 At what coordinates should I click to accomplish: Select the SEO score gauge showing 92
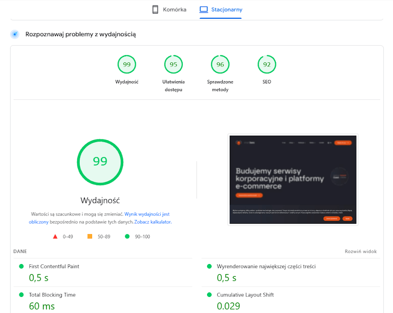(267, 64)
